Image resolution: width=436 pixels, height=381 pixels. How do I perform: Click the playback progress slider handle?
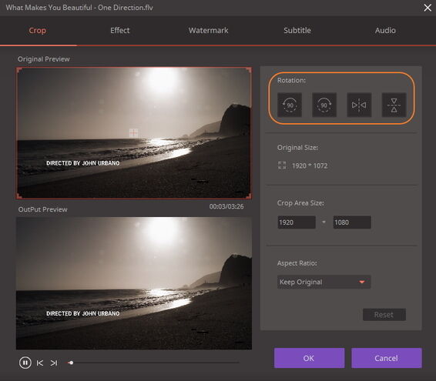point(71,363)
